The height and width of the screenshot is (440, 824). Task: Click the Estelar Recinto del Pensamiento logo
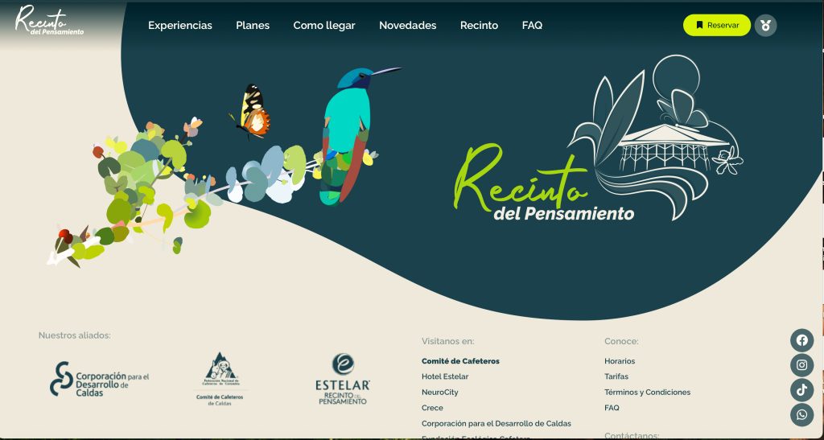click(343, 379)
